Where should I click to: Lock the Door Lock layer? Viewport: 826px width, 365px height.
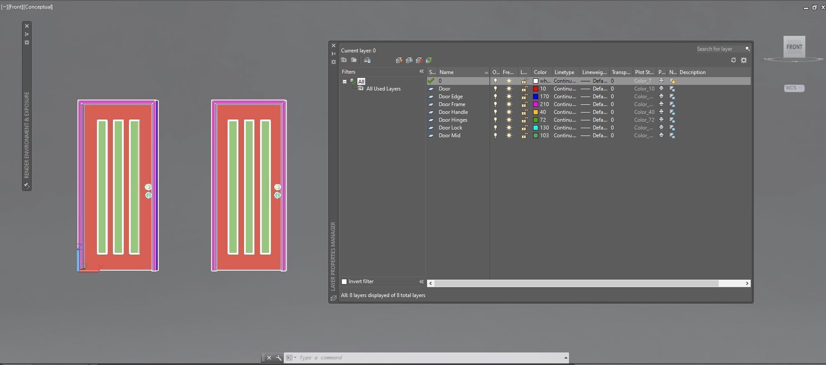524,128
